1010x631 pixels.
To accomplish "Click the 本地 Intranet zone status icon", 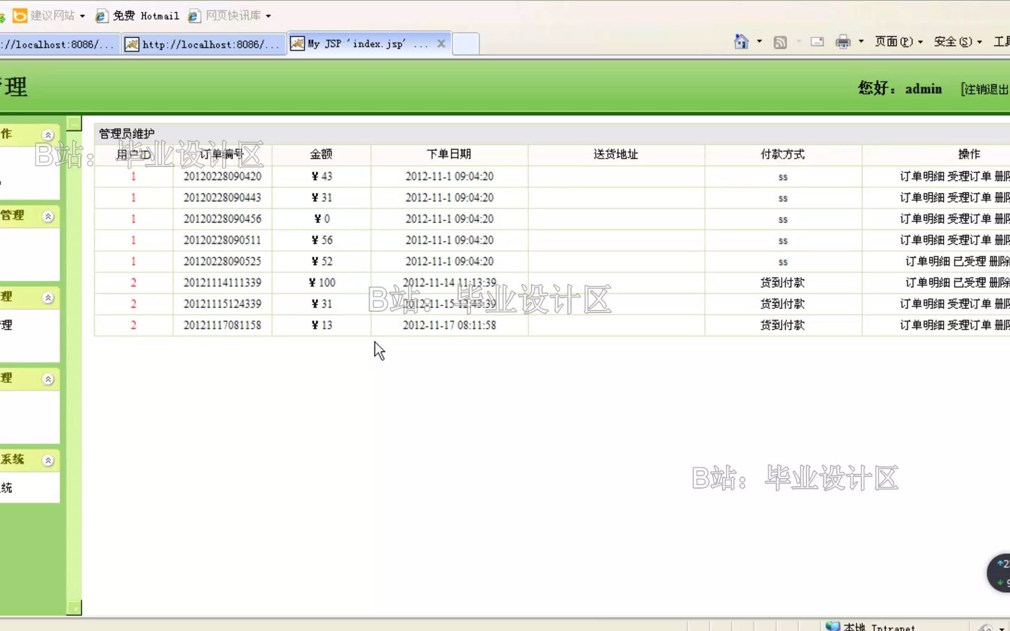I will click(x=833, y=627).
